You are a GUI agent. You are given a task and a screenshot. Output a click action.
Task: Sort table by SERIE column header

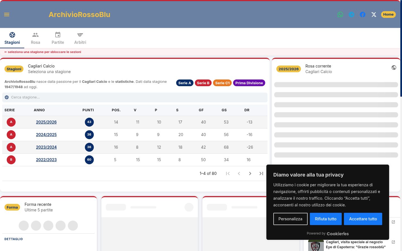click(x=10, y=110)
